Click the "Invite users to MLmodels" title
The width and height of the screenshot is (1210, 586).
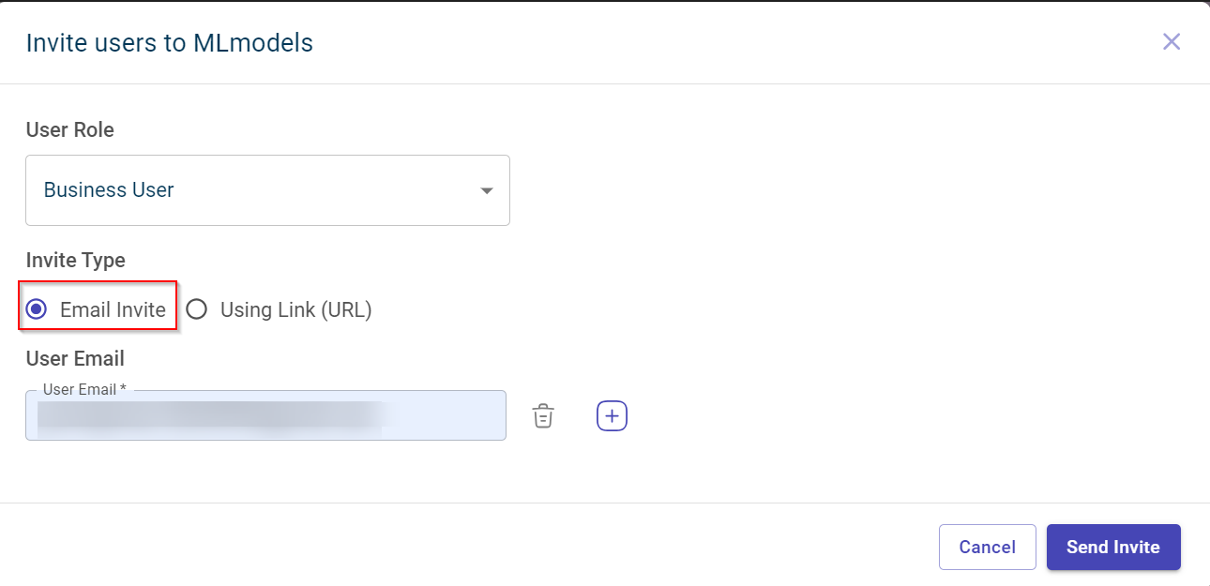pyautogui.click(x=169, y=42)
